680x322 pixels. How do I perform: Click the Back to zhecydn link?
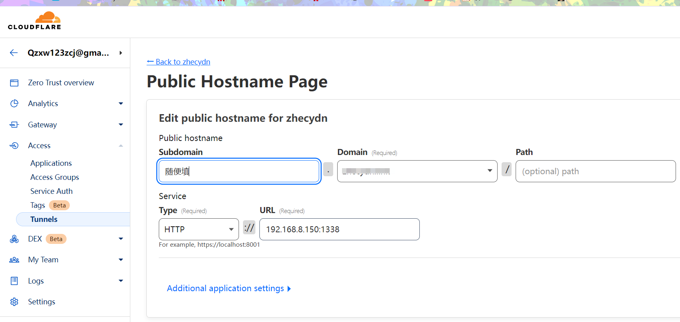[x=178, y=62]
